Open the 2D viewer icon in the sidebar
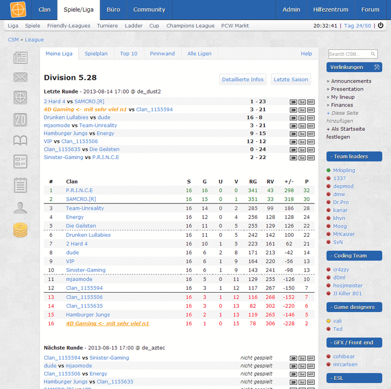The image size is (391, 389). [20, 120]
